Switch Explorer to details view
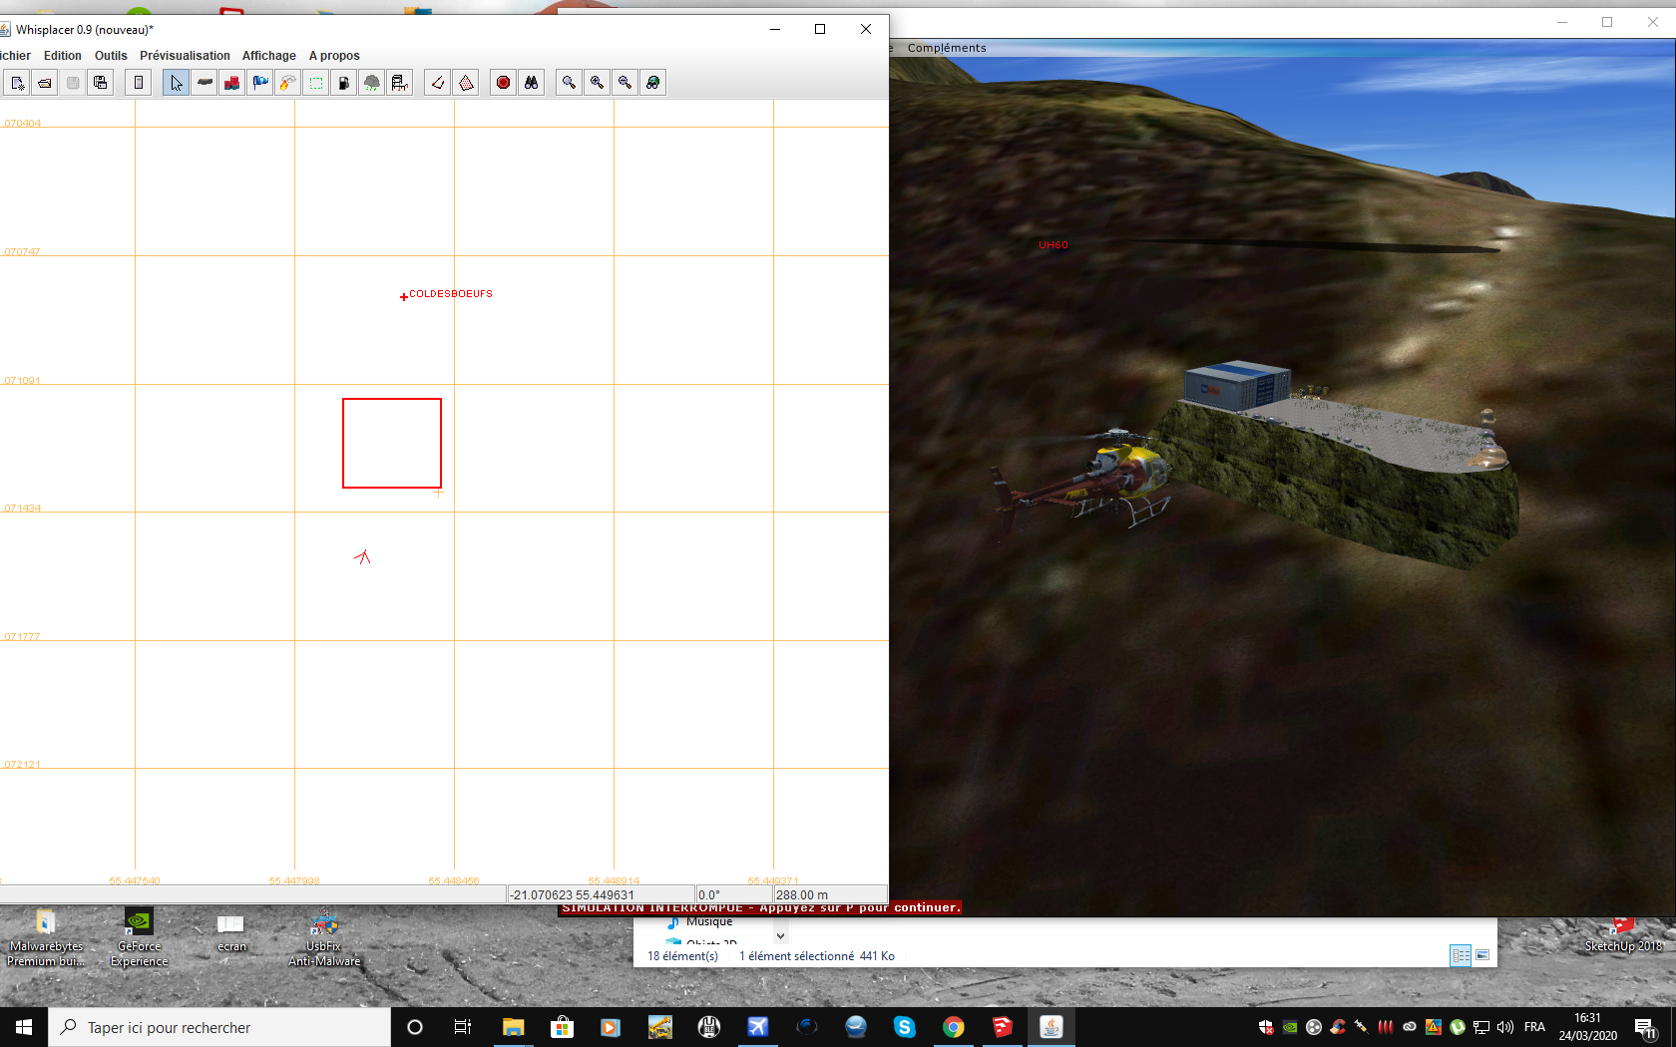Image resolution: width=1676 pixels, height=1047 pixels. pyautogui.click(x=1461, y=955)
